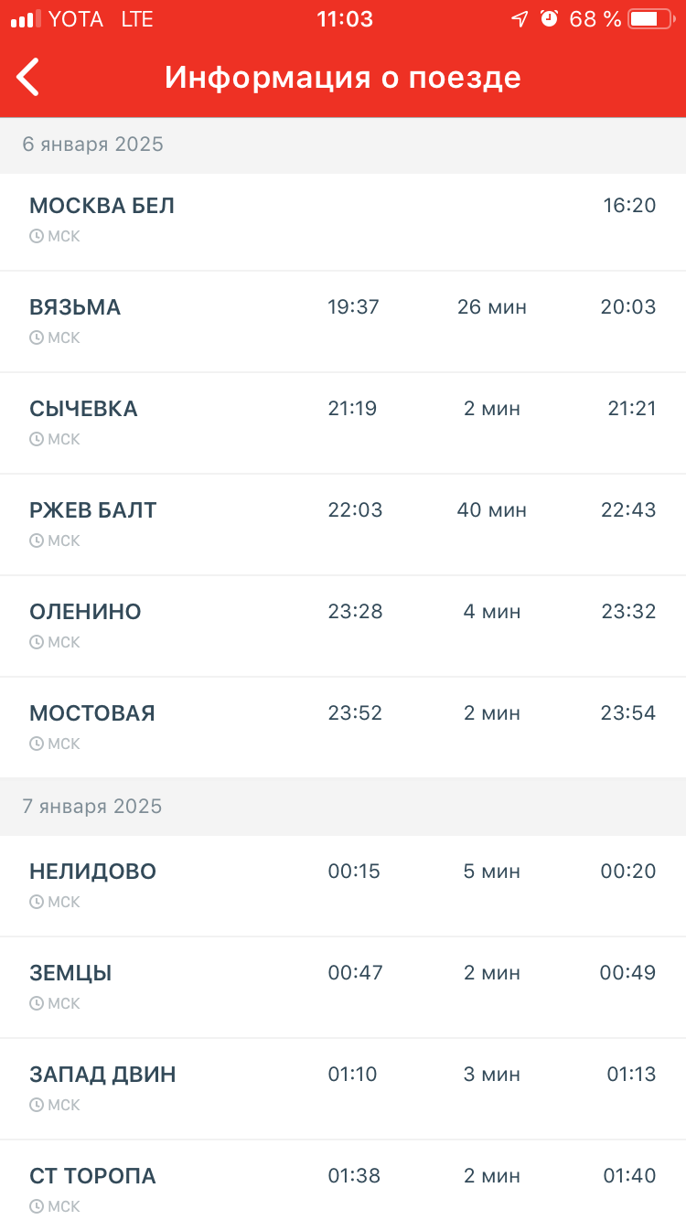Tap the 6 января 2025 date header
The height and width of the screenshot is (1220, 686).
(92, 144)
